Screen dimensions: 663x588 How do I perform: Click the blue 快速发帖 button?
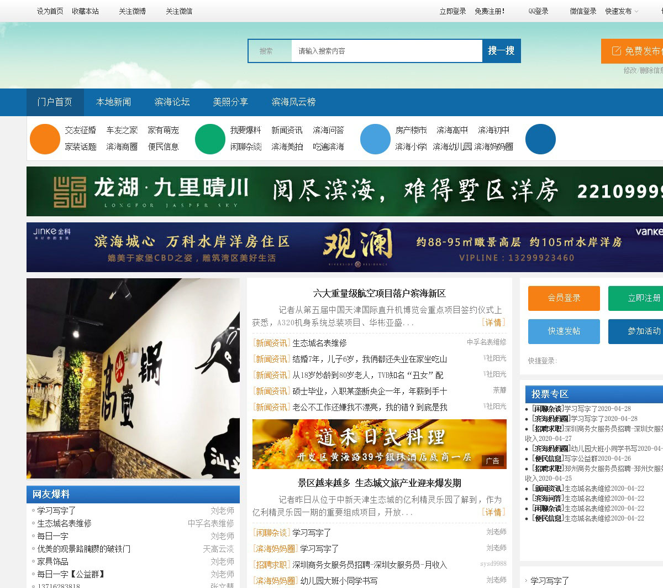(x=564, y=331)
